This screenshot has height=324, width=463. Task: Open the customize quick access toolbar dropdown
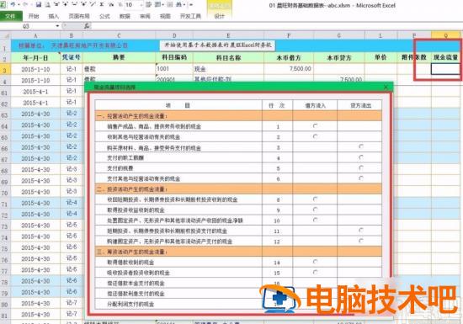[191, 4]
